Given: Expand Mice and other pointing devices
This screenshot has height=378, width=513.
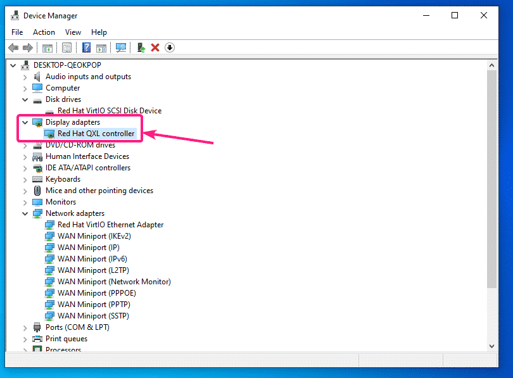Looking at the screenshot, I should tap(25, 191).
